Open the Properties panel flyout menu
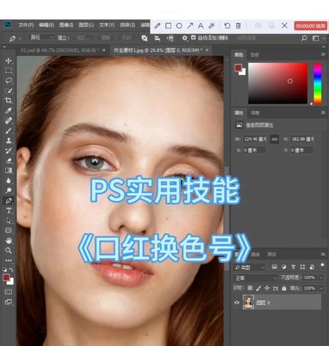The height and width of the screenshot is (346, 329). [x=323, y=113]
